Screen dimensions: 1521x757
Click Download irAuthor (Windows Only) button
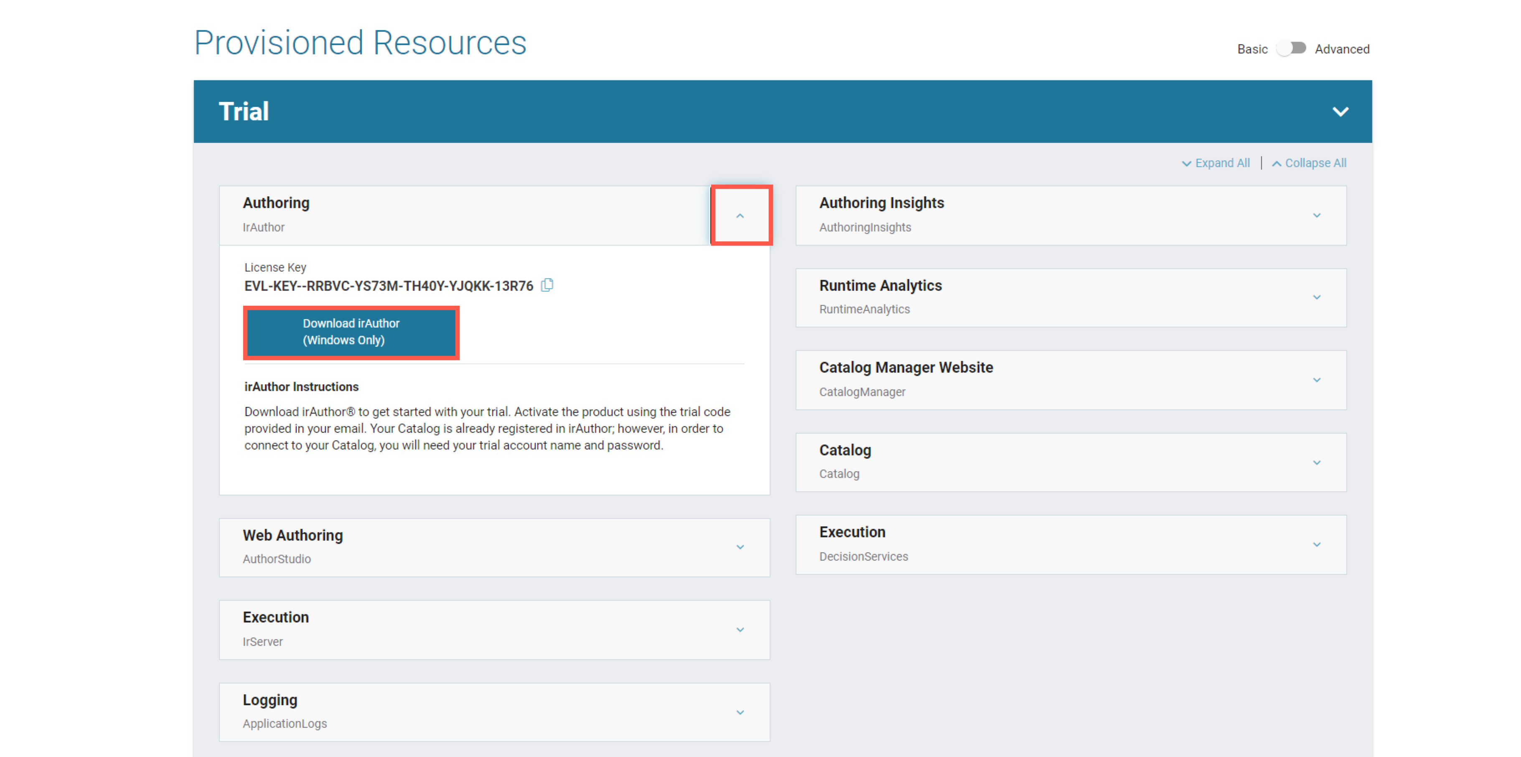tap(351, 333)
